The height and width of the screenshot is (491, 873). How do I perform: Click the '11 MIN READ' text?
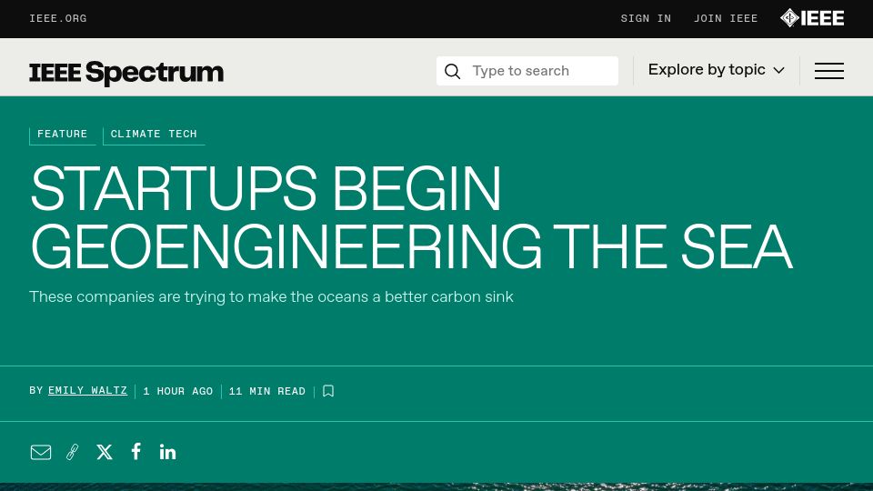click(267, 391)
